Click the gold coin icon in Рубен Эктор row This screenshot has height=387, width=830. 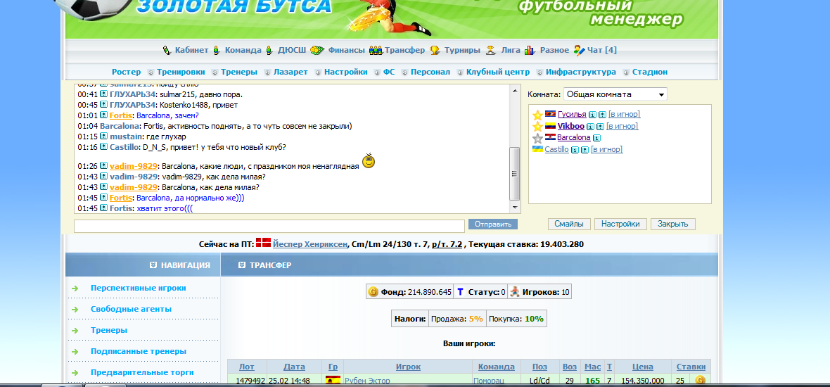click(x=700, y=381)
